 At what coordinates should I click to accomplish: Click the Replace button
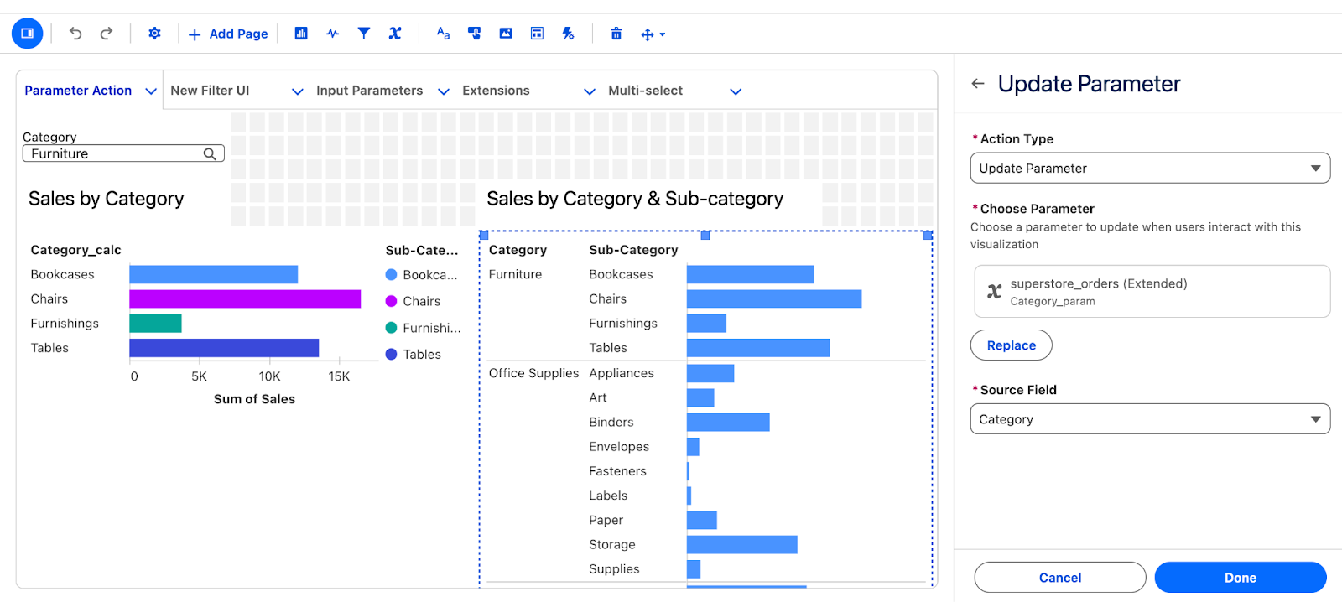[x=1011, y=345]
